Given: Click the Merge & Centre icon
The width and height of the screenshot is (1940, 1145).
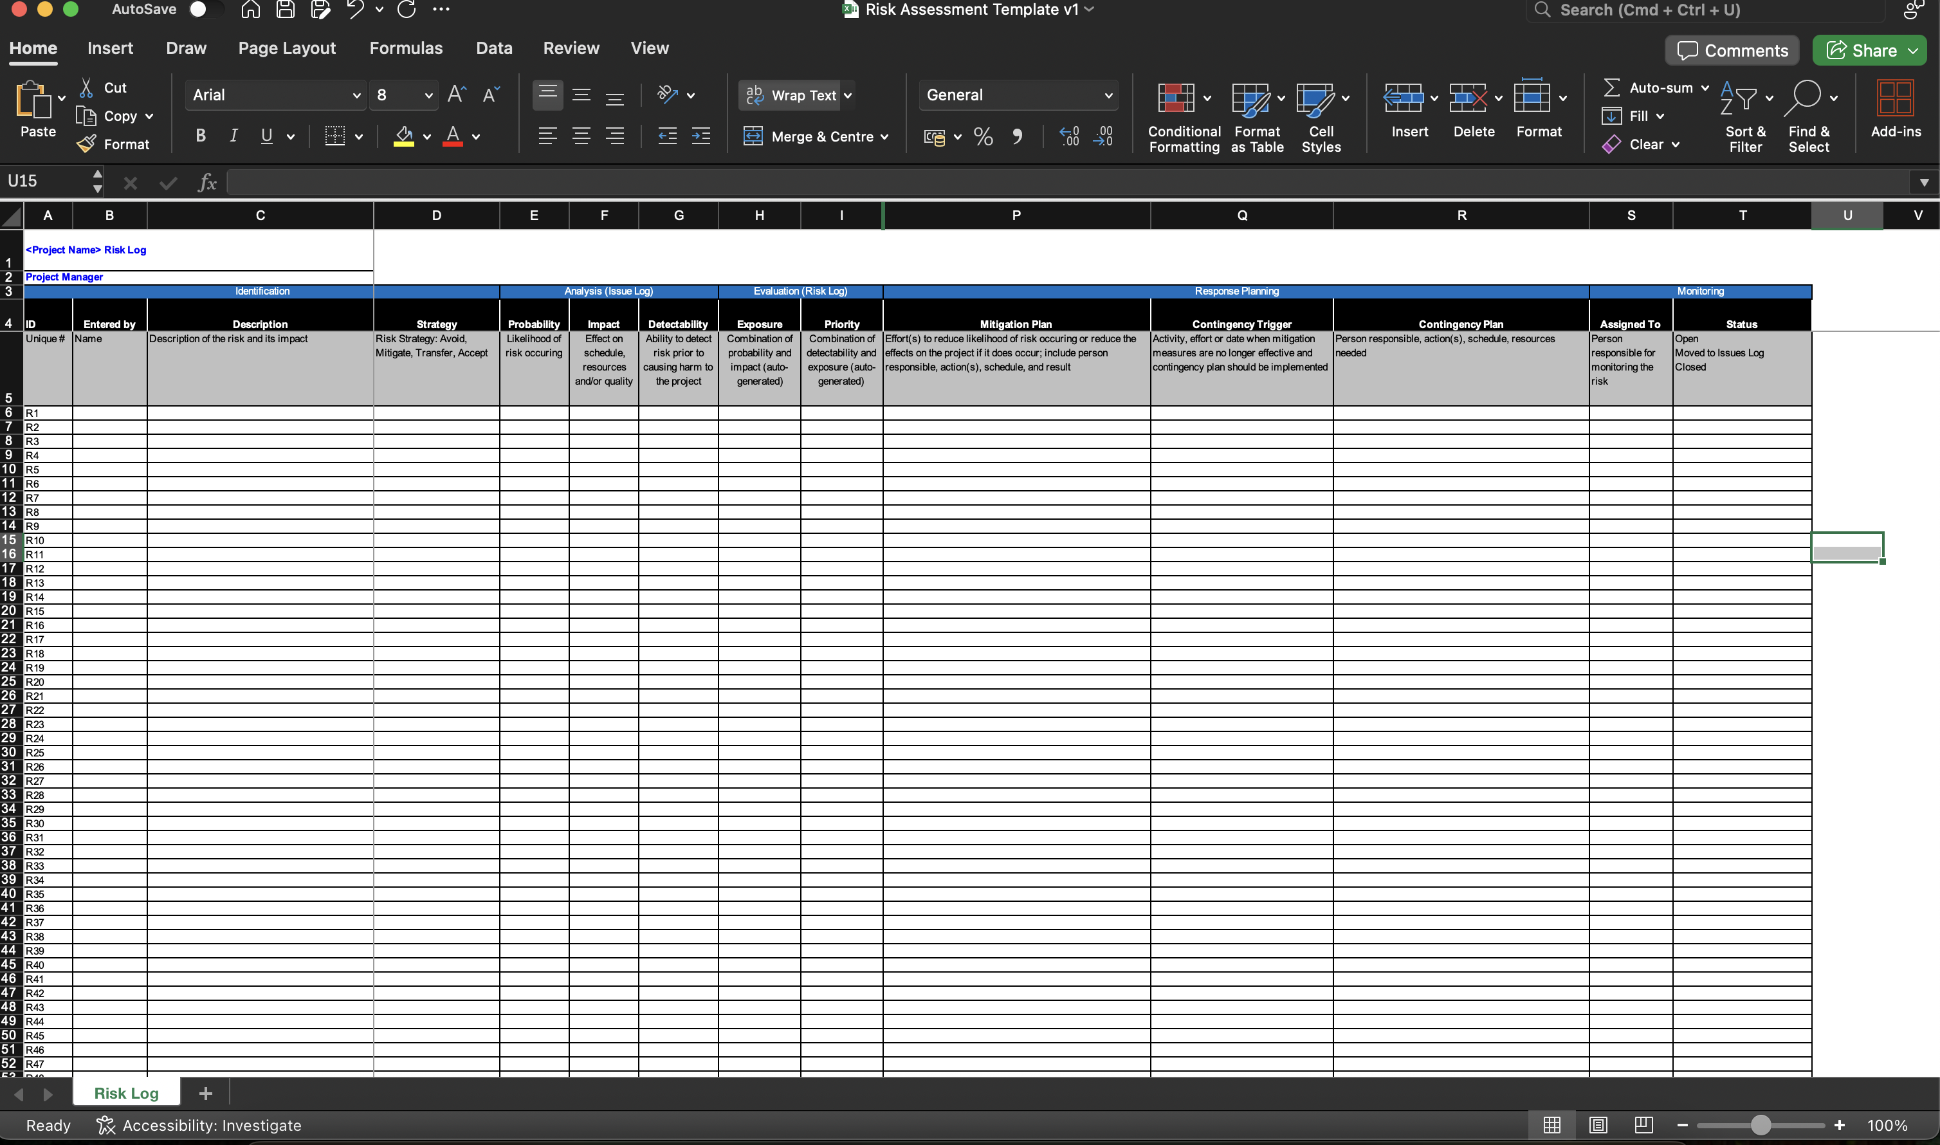Looking at the screenshot, I should coord(753,136).
